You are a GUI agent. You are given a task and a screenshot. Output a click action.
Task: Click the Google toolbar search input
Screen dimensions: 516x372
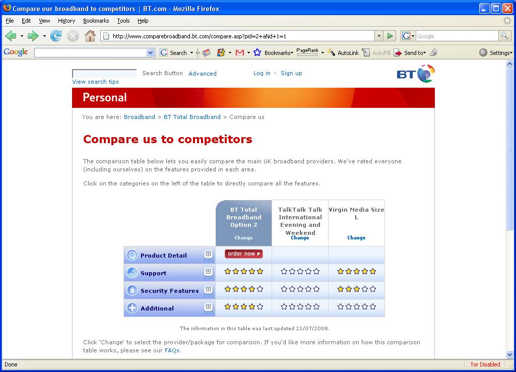point(91,52)
